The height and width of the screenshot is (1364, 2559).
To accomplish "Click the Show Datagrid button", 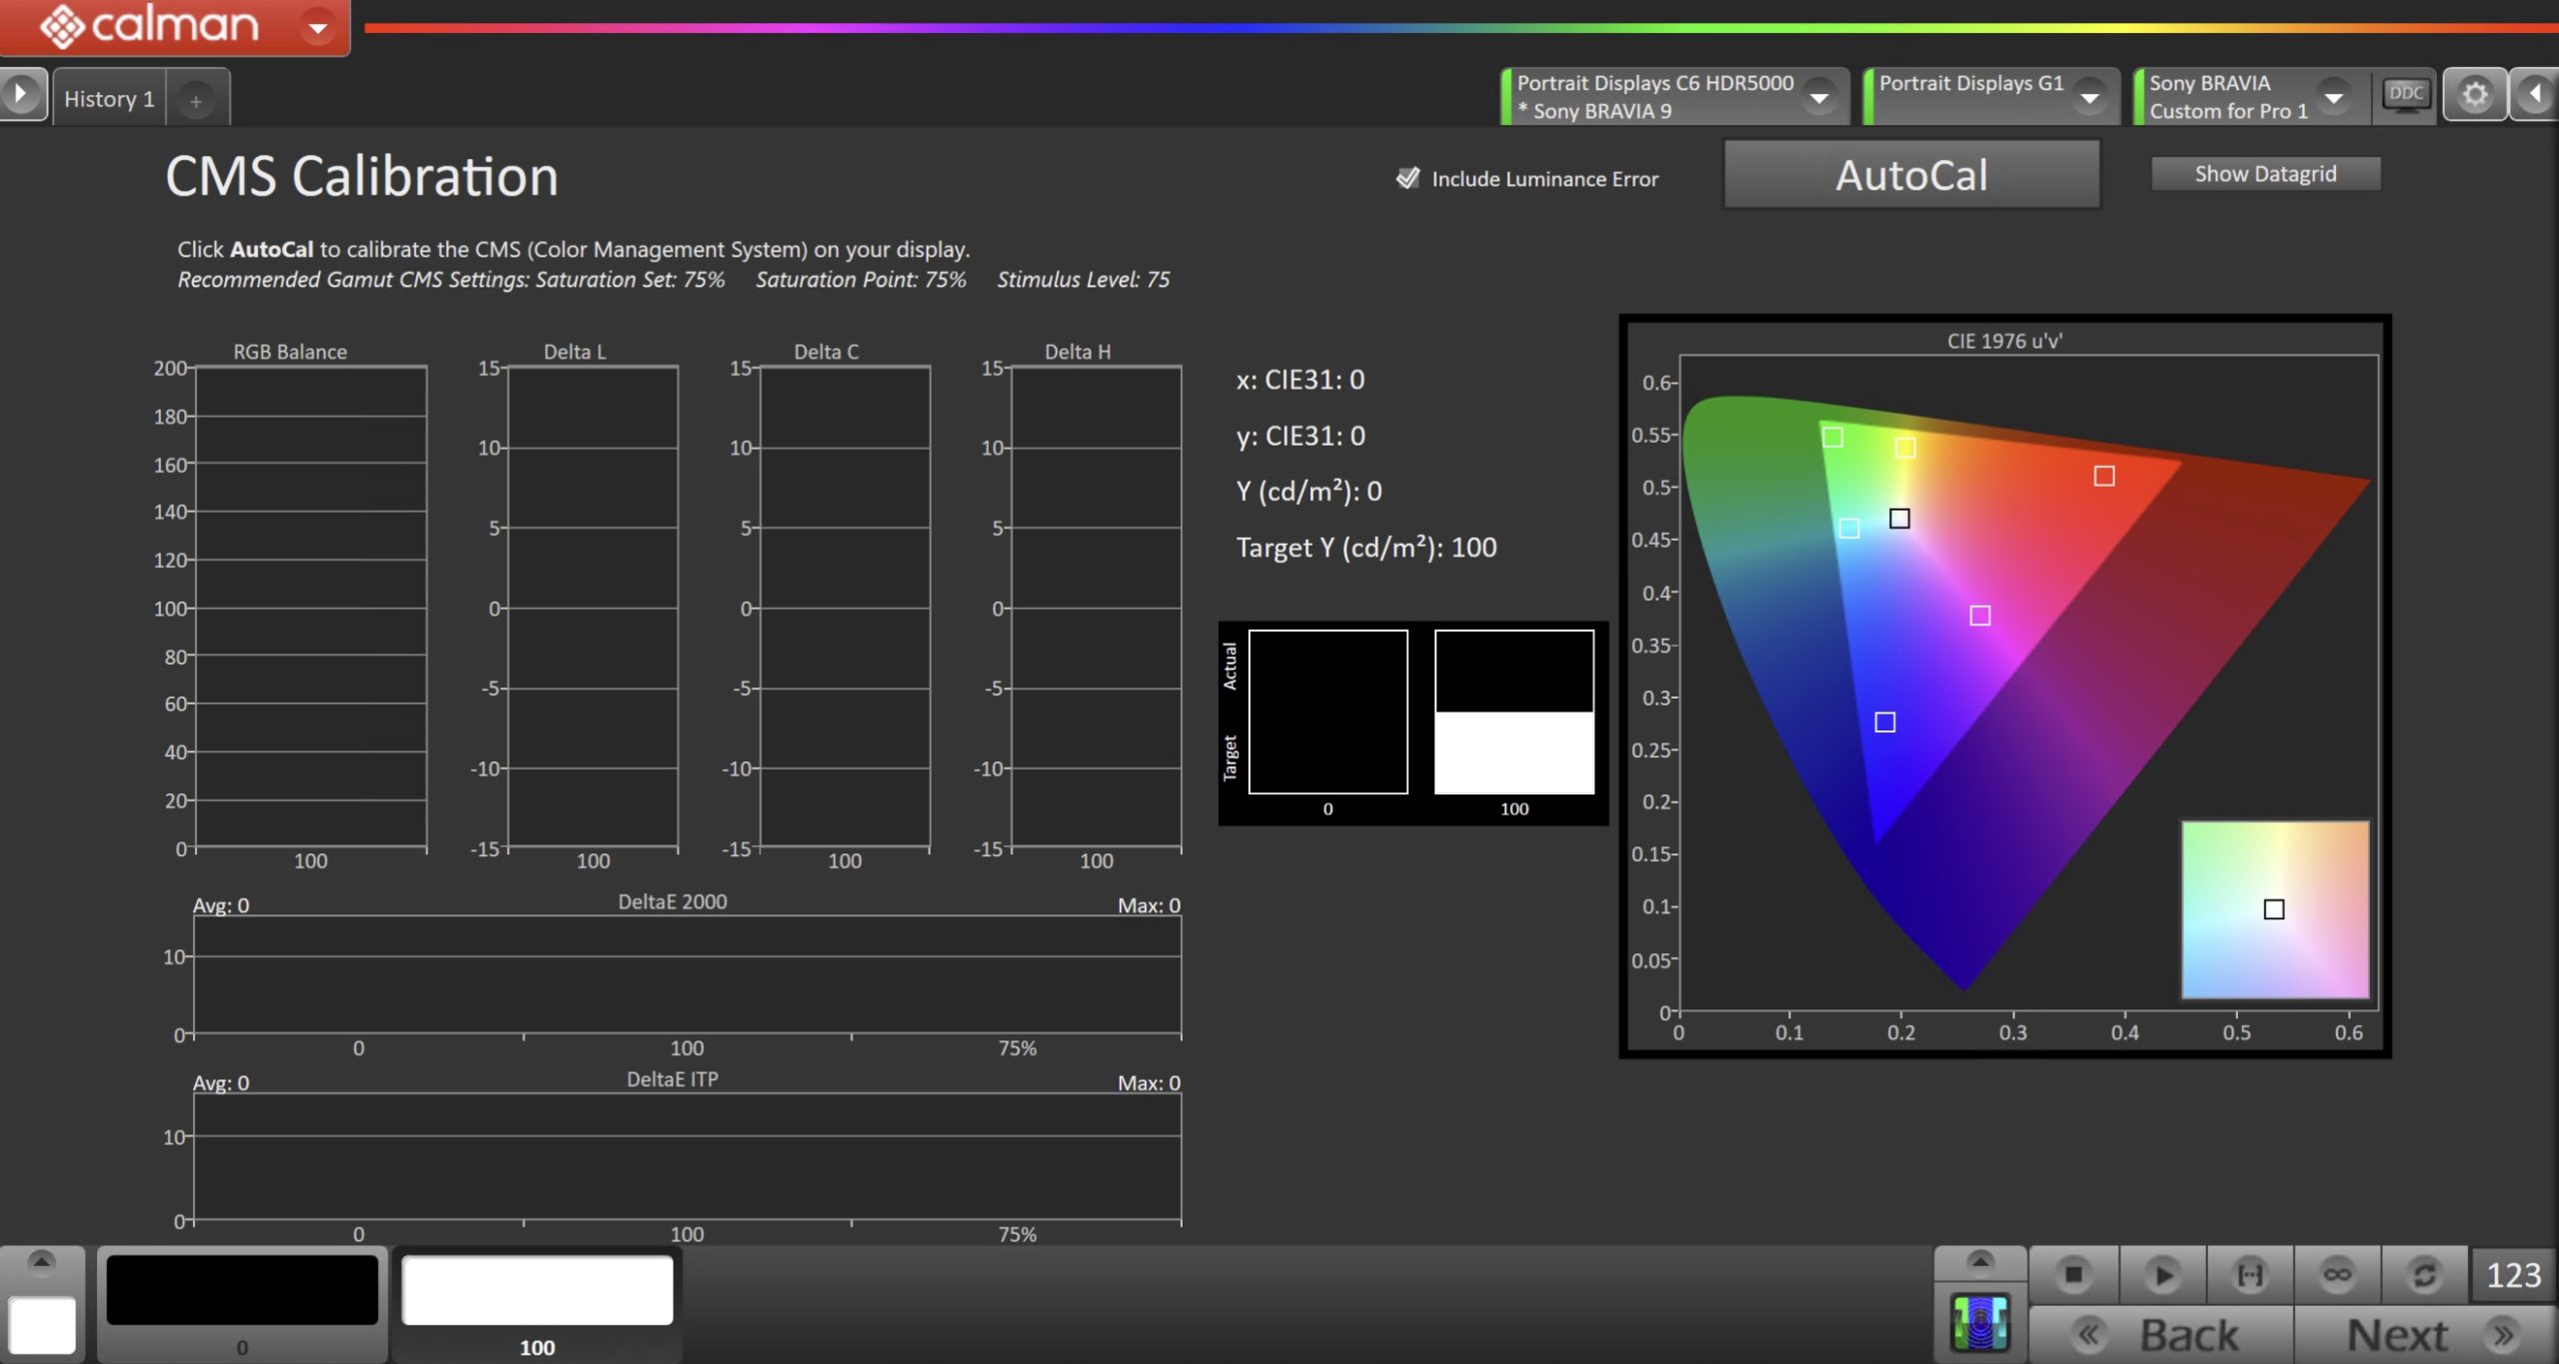I will [x=2265, y=174].
